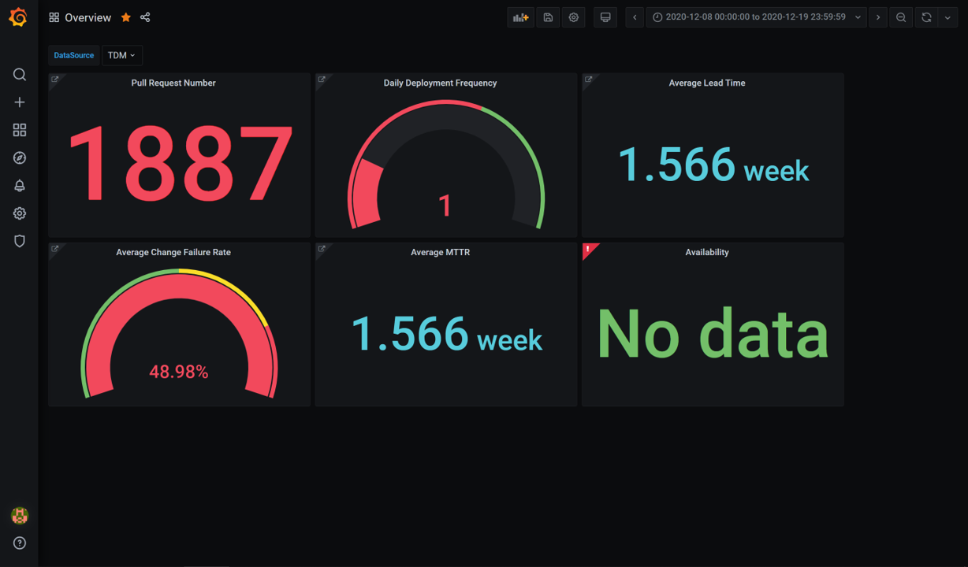Screen dimensions: 968x567
Task: Save the dashboard with disk icon
Action: point(548,17)
